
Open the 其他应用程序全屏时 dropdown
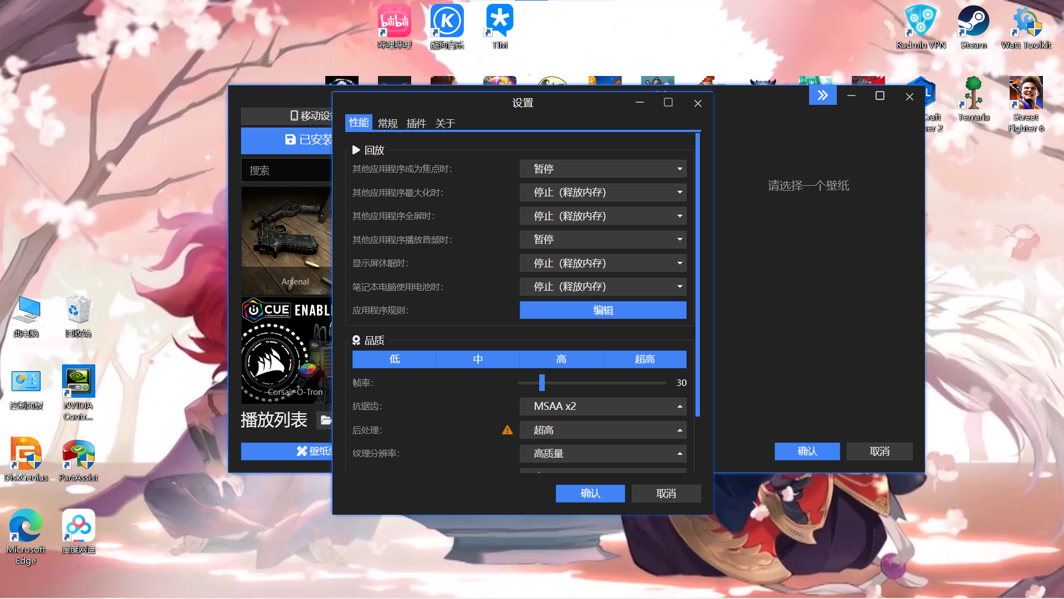[x=603, y=216]
